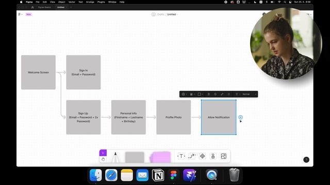
Task: Select the Allow Notification box
Action: coord(219,117)
